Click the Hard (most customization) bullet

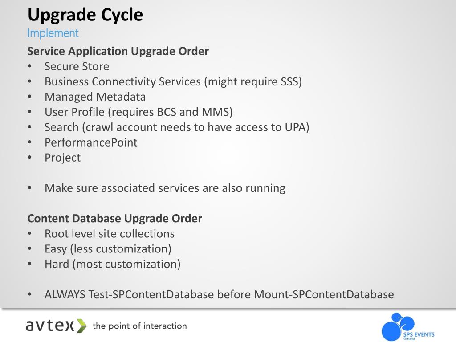(113, 265)
